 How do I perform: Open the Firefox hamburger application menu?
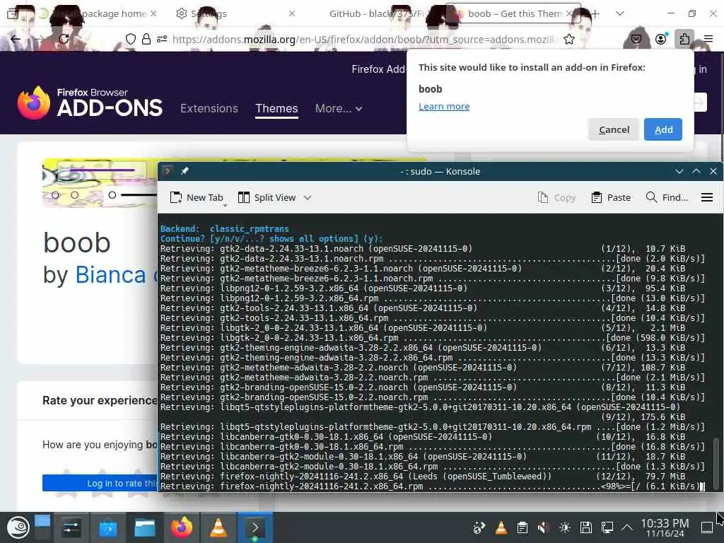(708, 40)
